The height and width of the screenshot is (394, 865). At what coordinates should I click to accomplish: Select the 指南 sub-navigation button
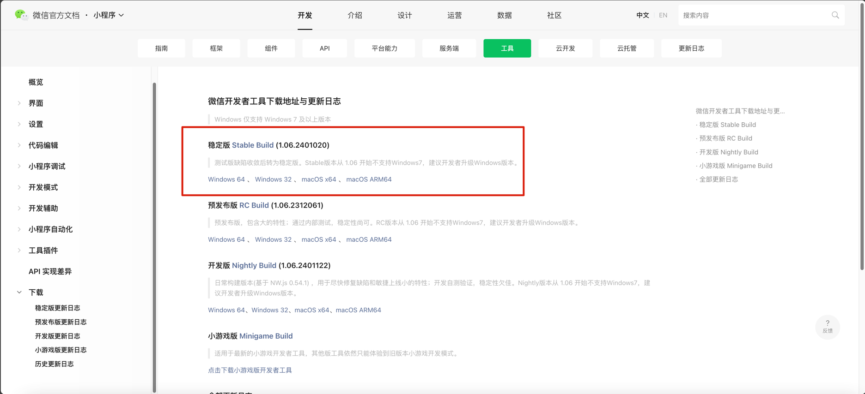click(161, 48)
